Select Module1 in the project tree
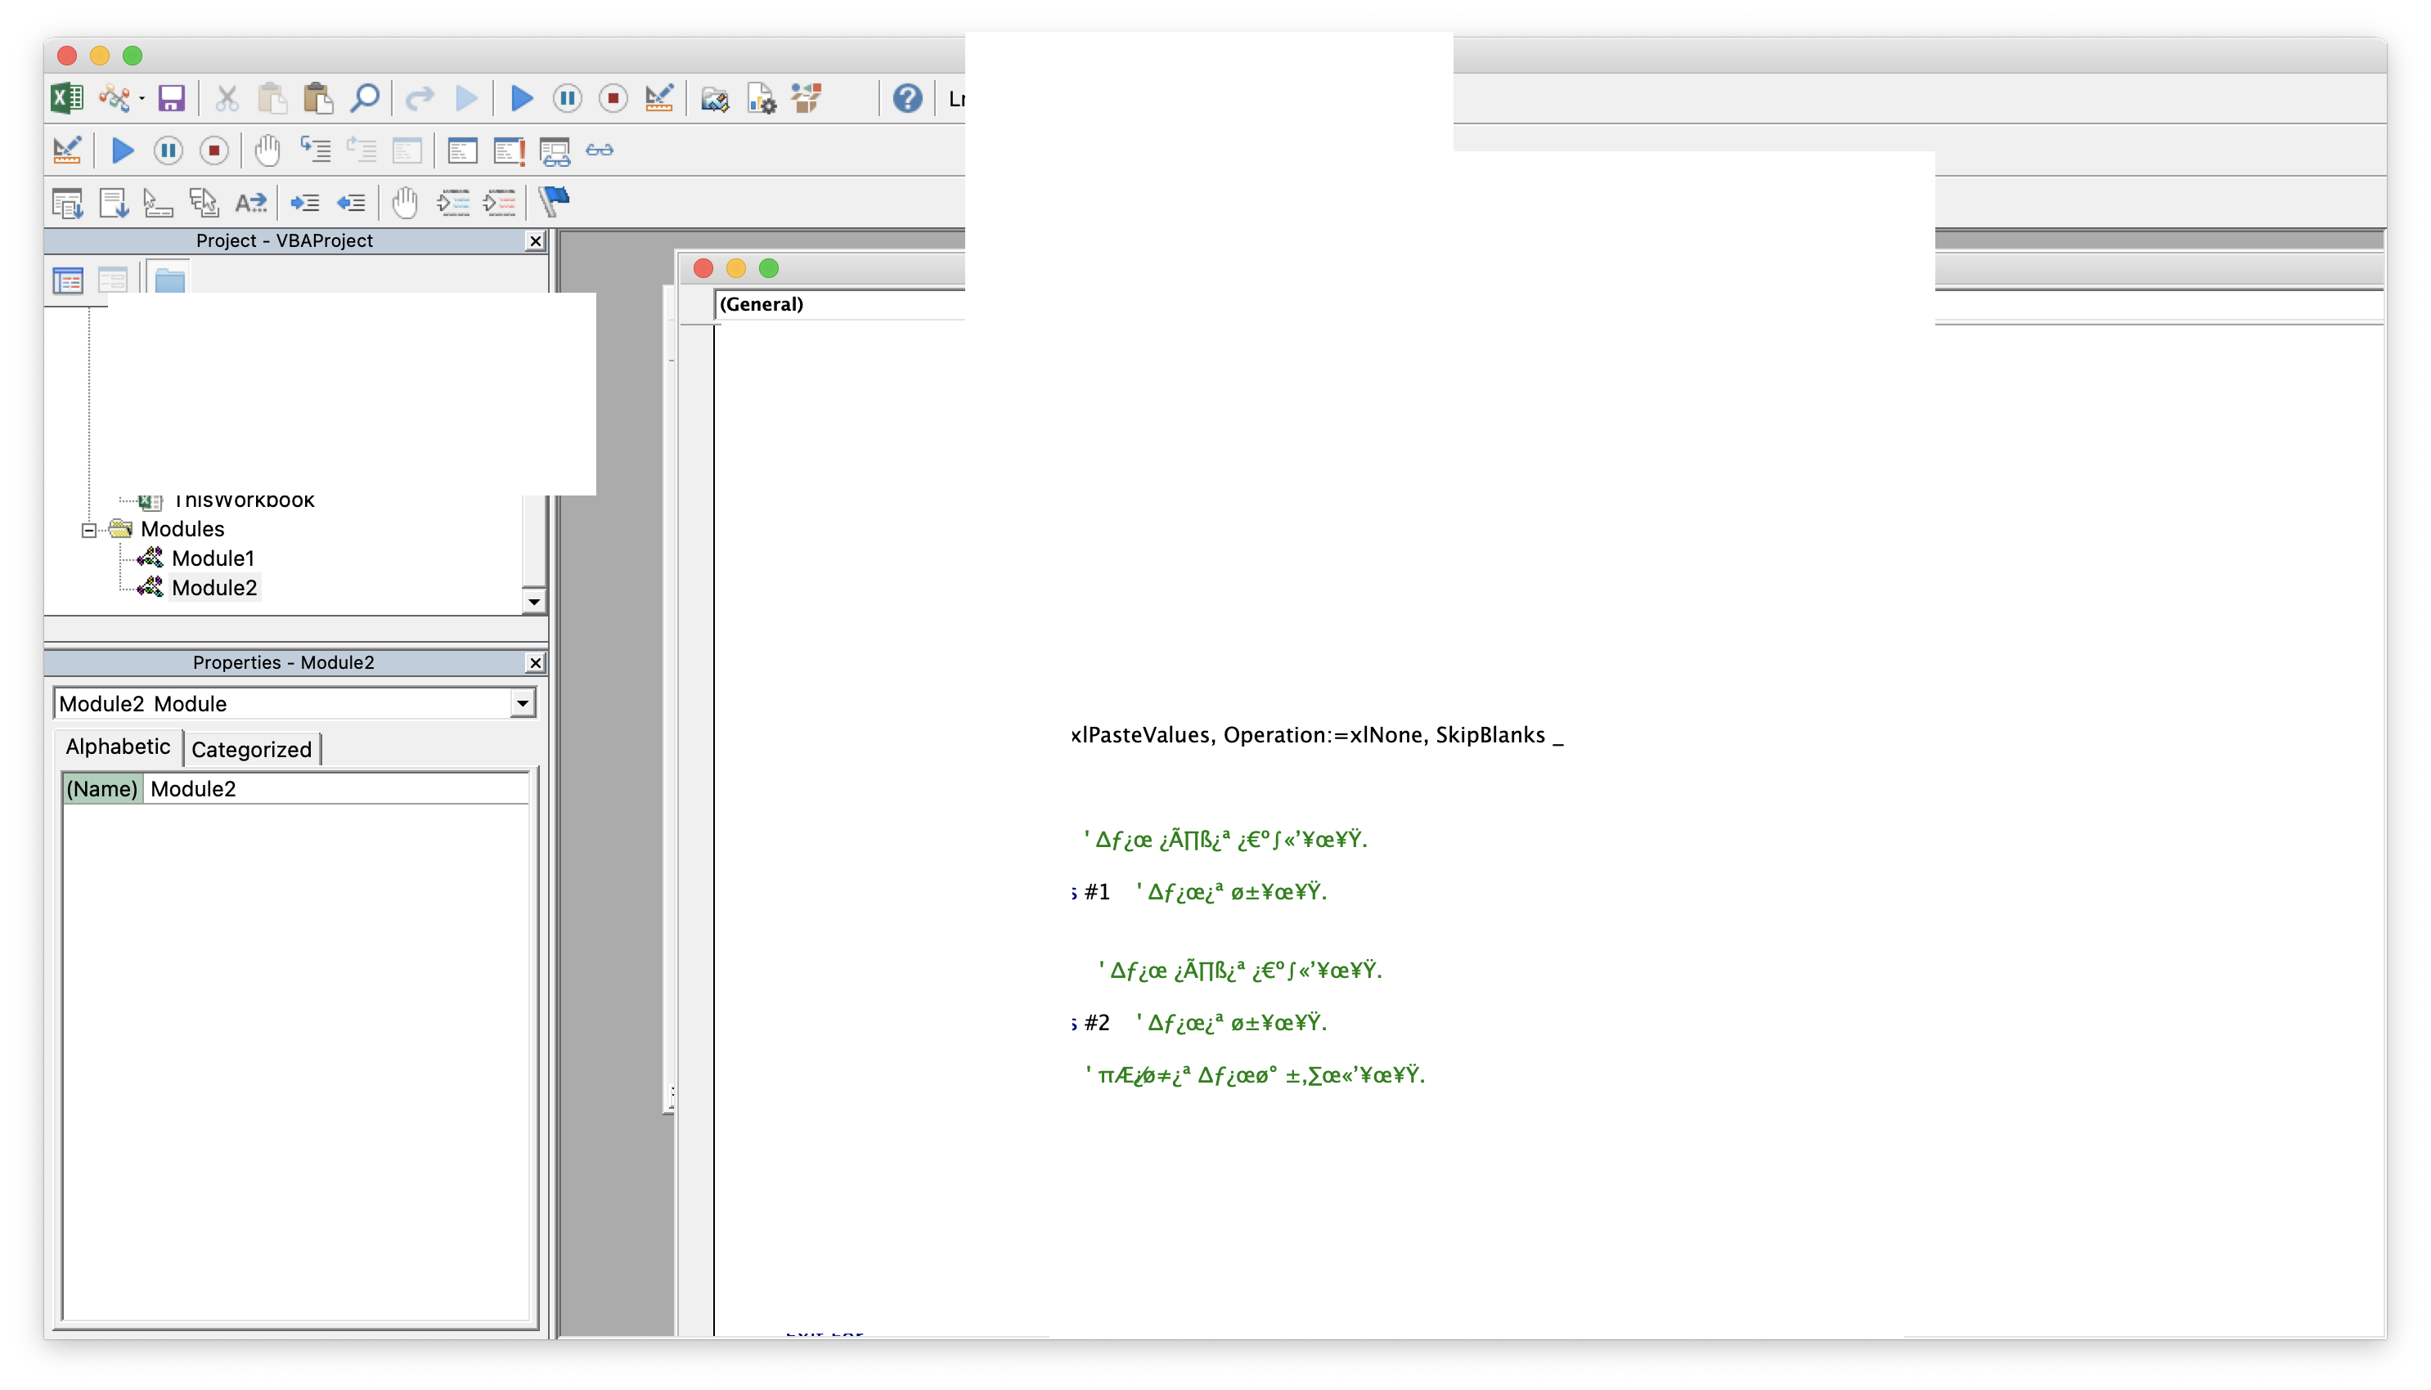Image resolution: width=2431 pixels, height=1390 pixels. (x=213, y=558)
